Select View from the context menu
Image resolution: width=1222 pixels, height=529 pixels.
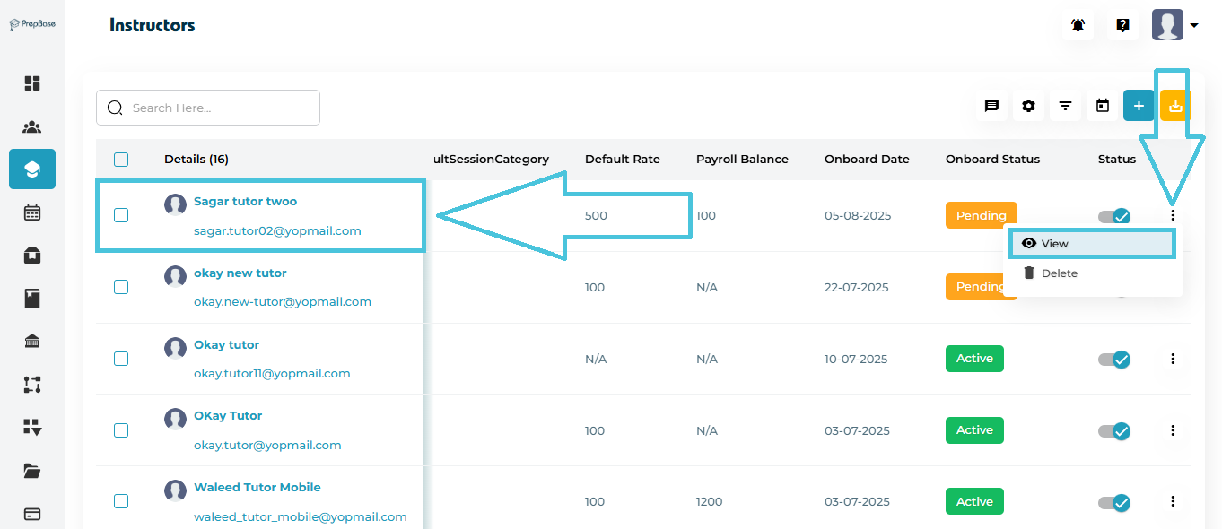pos(1054,244)
